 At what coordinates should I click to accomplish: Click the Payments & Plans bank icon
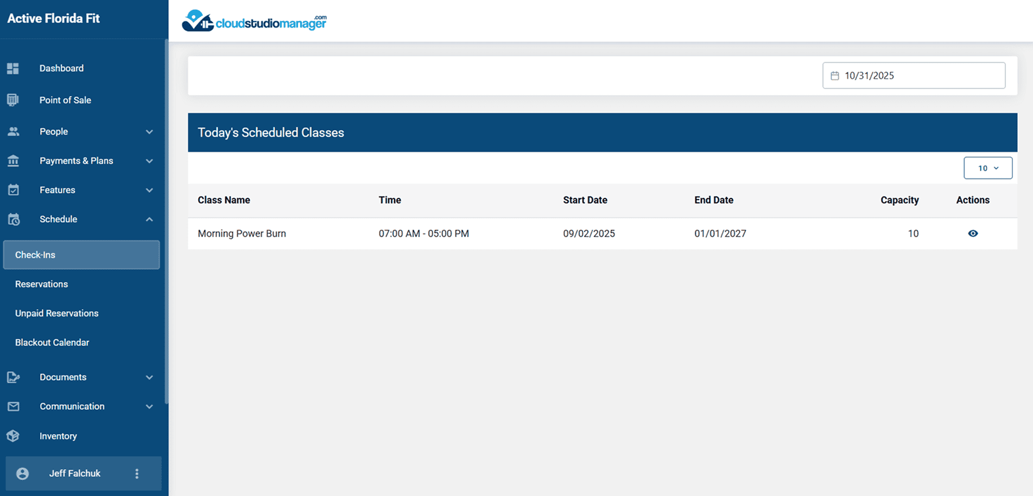[x=13, y=161]
